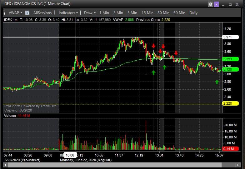Open the Draw tools dropdown
This screenshot has width=245, height=169.
[90, 13]
